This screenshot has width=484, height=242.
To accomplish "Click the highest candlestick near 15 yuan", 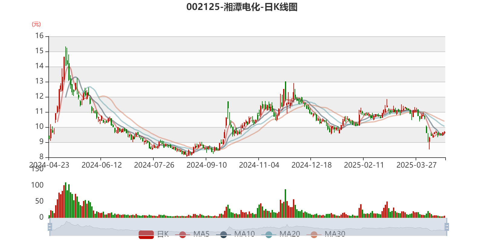I will click(x=66, y=56).
